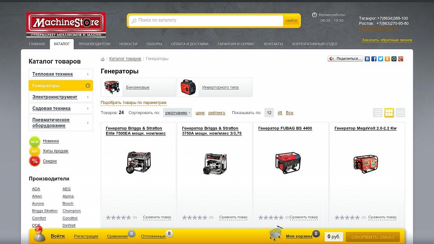Filter by Champion manufacturer
The width and height of the screenshot is (434, 244).
pyautogui.click(x=71, y=211)
